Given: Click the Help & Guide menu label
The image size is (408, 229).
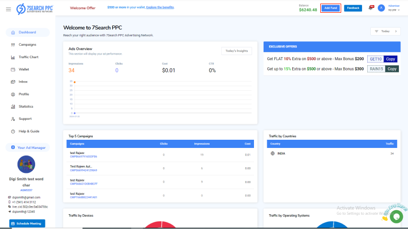Looking at the screenshot, I should pyautogui.click(x=29, y=131).
